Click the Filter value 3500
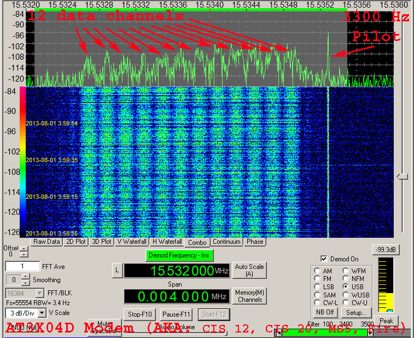 tap(367, 324)
